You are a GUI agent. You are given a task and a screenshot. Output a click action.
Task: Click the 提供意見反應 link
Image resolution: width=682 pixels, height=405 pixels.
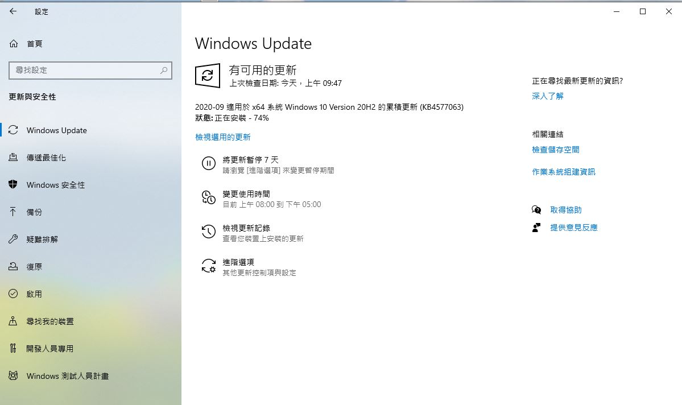pyautogui.click(x=574, y=228)
